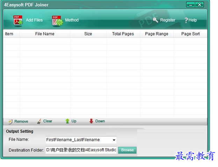Image resolution: width=218 pixels, height=167 pixels.
Task: Click the red Down arrow icon
Action: coord(91,121)
